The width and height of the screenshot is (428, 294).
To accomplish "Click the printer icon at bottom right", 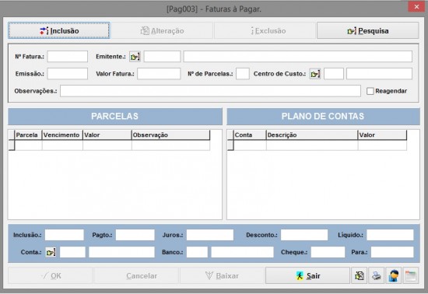I will (x=377, y=276).
